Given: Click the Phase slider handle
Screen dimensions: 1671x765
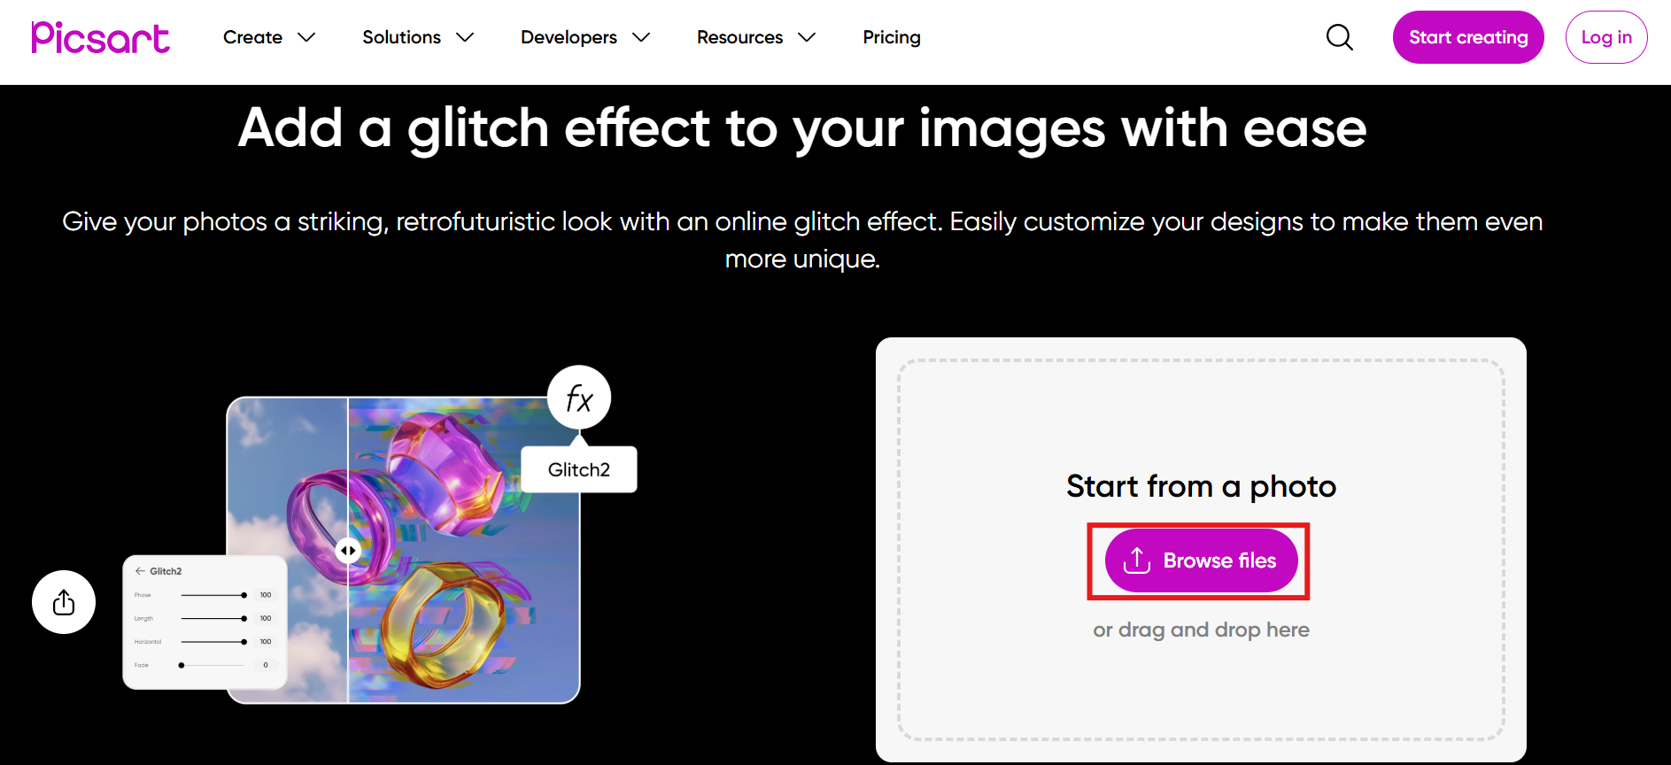Looking at the screenshot, I should click(x=244, y=595).
